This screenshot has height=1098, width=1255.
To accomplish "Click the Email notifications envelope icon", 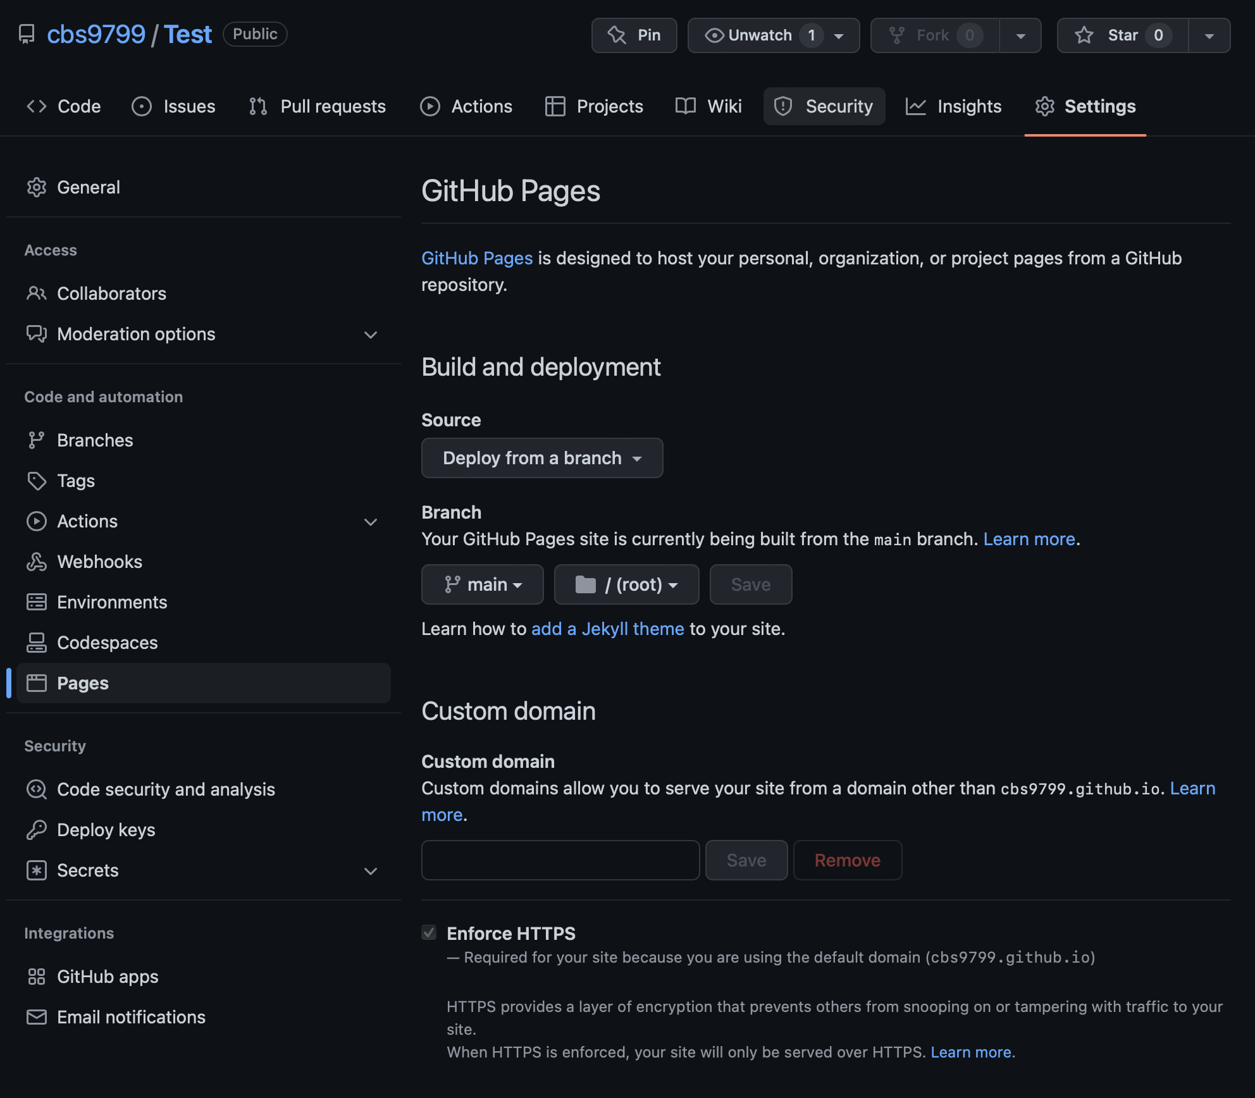I will point(36,1017).
